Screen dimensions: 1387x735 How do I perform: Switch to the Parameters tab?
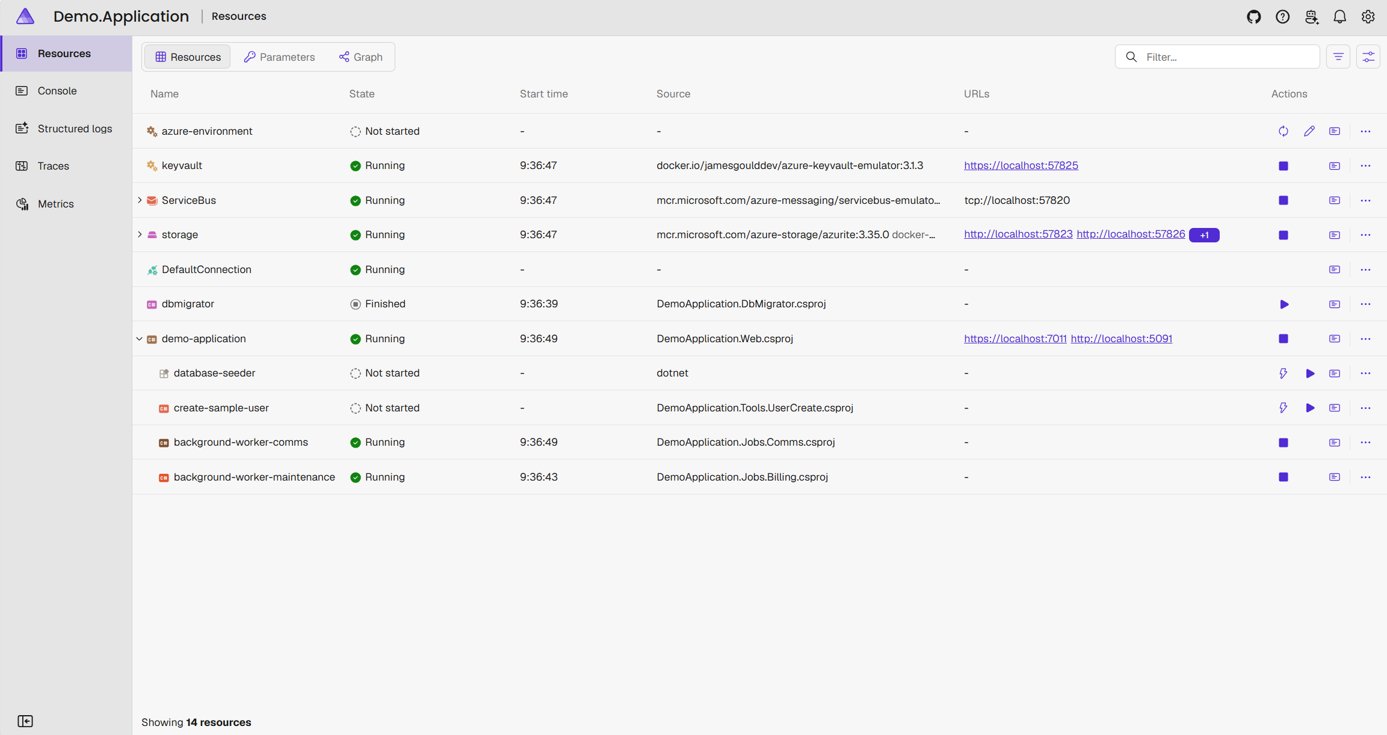[279, 57]
